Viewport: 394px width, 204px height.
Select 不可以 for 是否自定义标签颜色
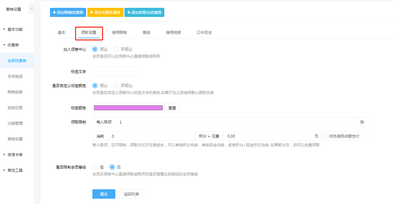coord(116,86)
